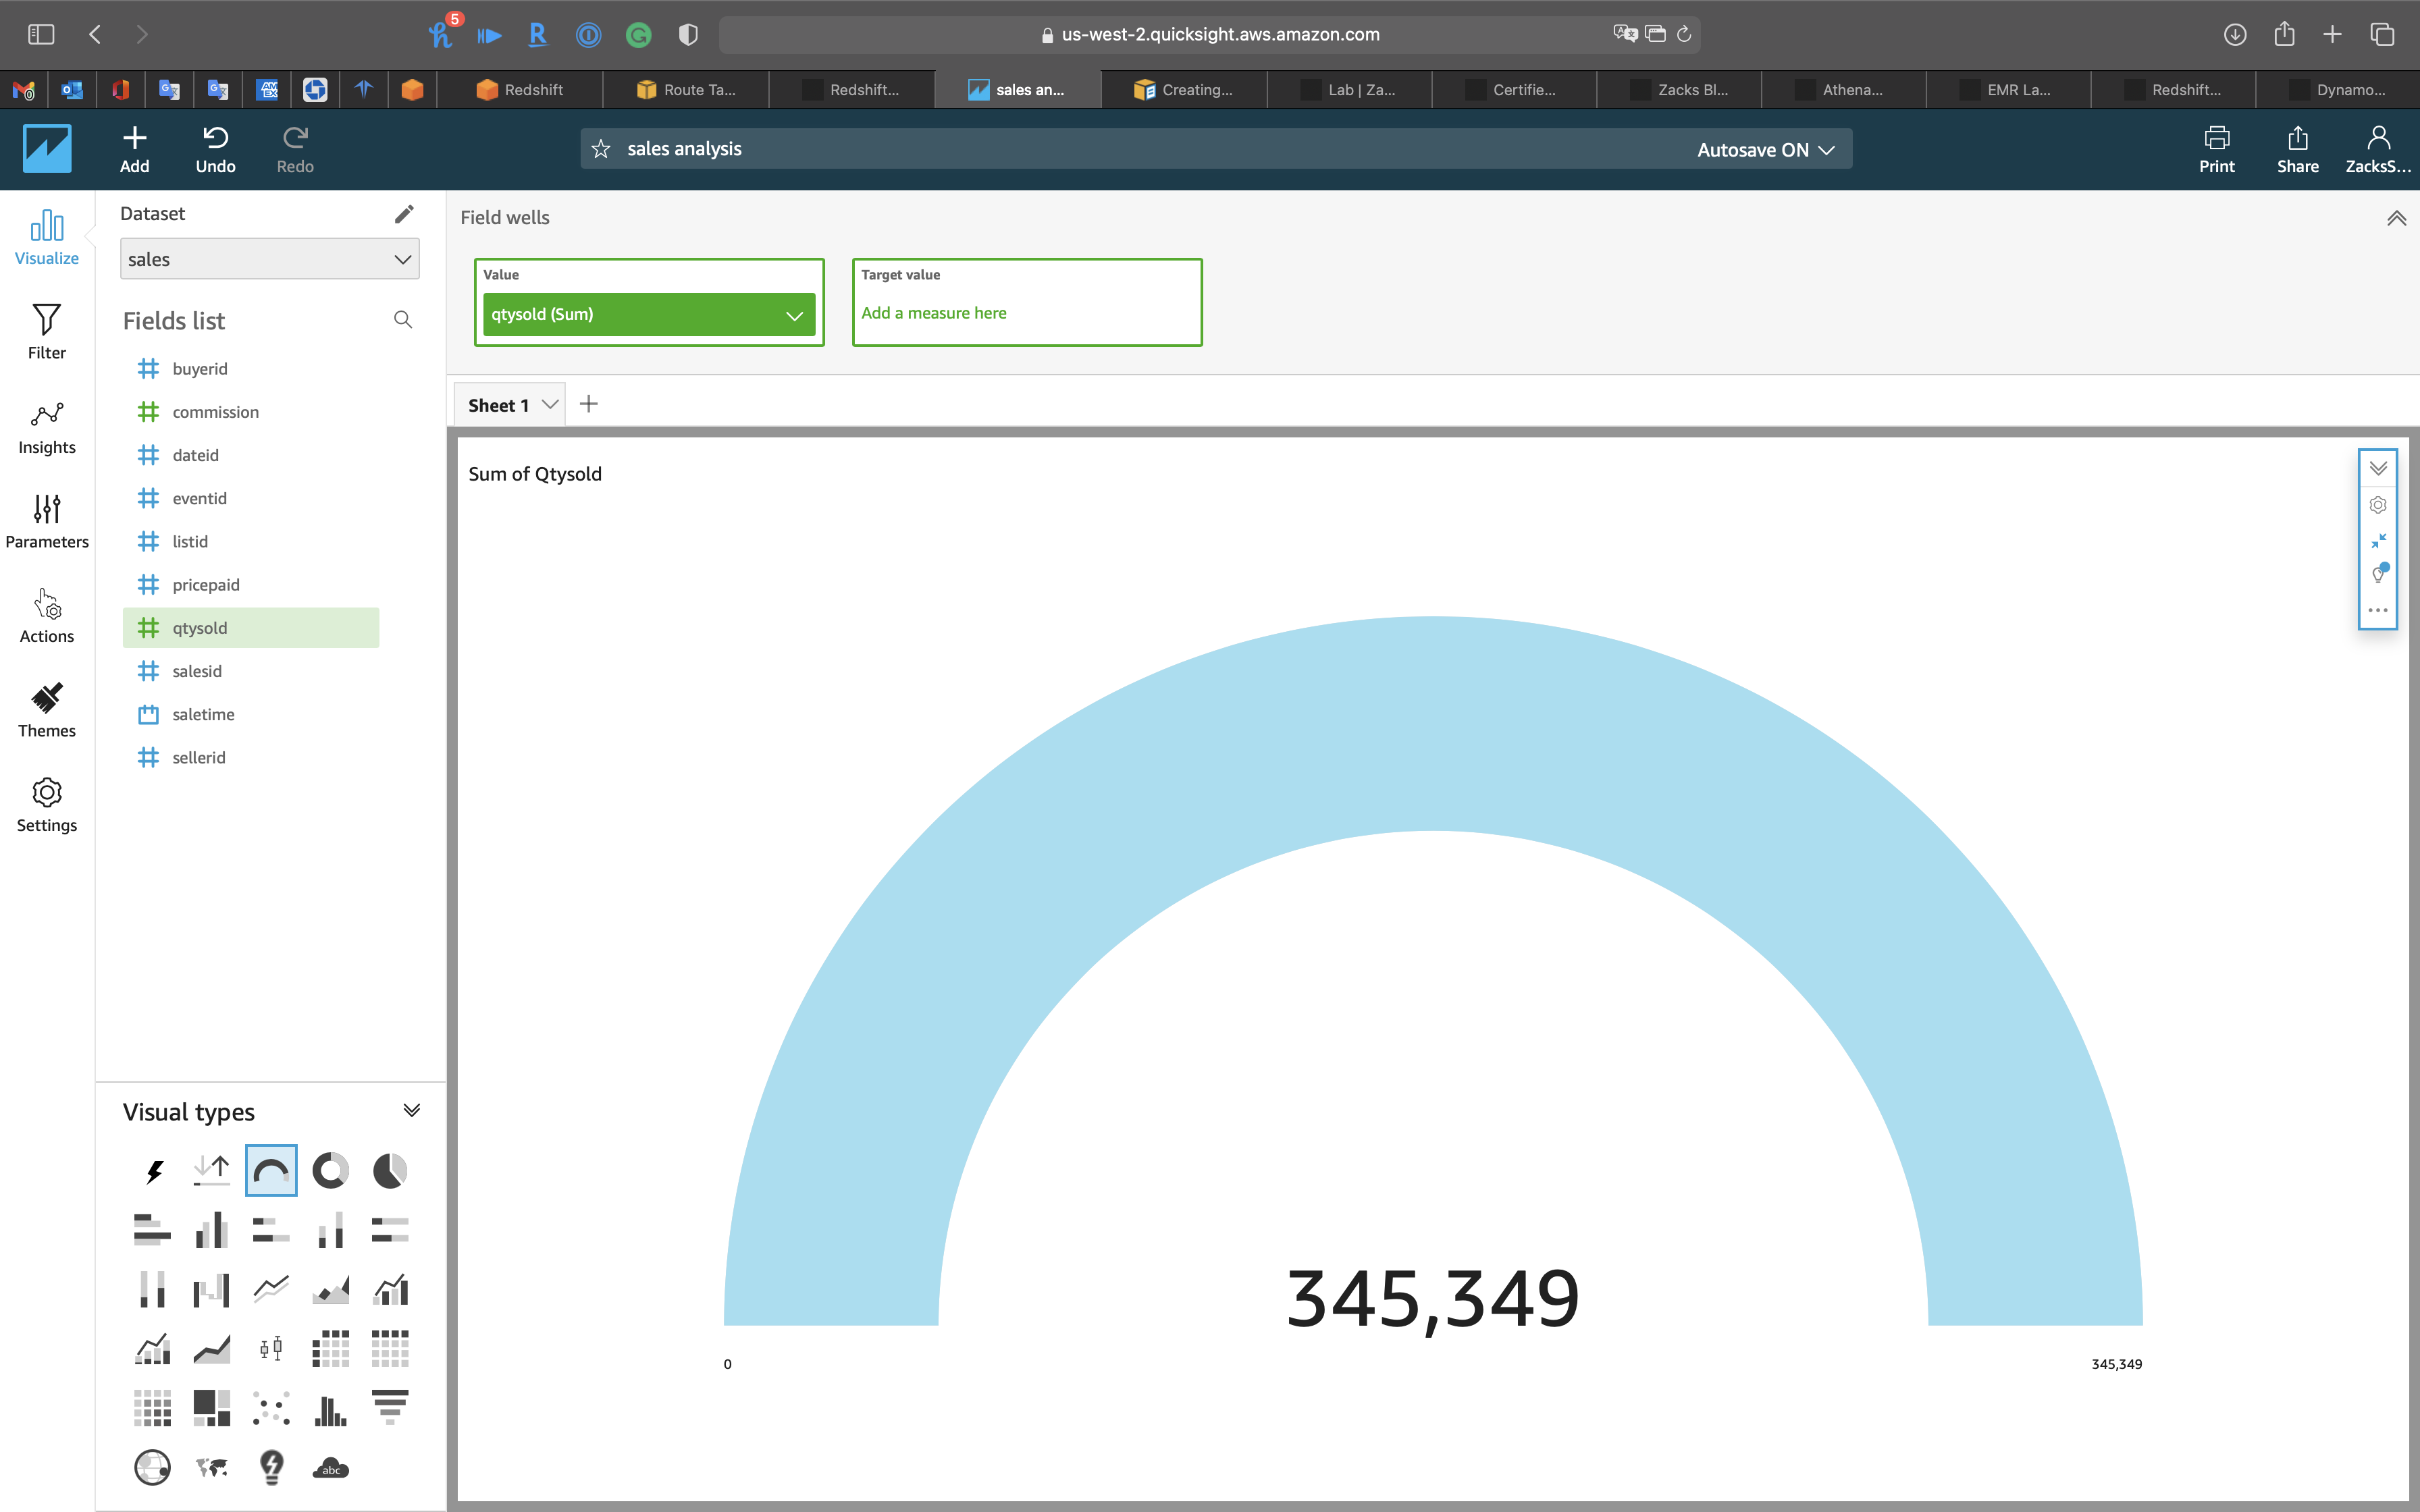Open the Filter pane
This screenshot has height=1512, width=2420.
[x=47, y=331]
